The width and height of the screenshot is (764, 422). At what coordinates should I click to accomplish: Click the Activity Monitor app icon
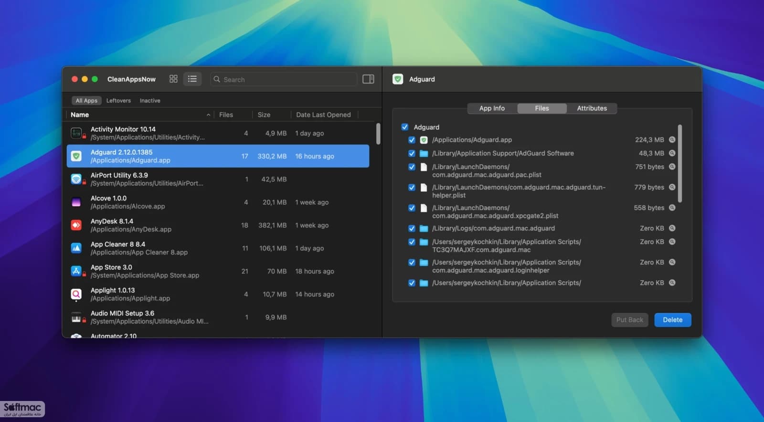(76, 133)
